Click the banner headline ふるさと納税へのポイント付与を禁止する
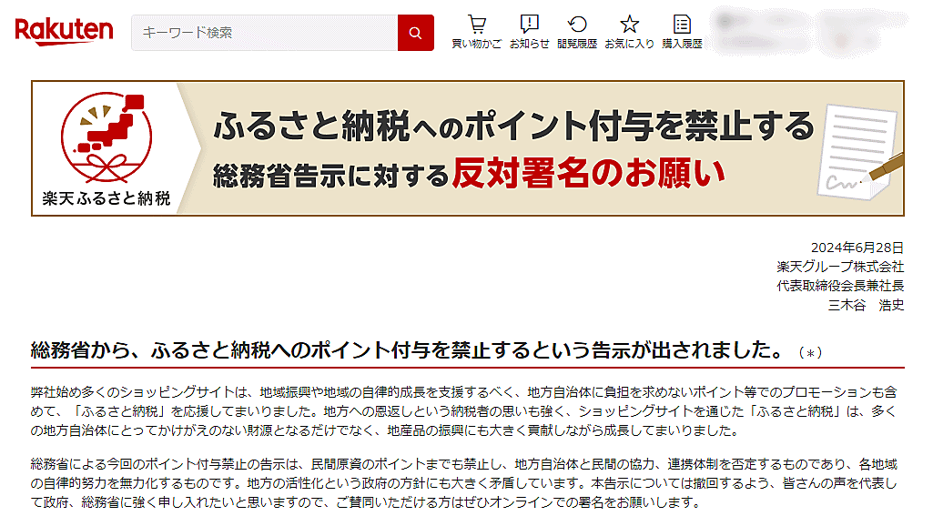933x516 pixels. click(513, 126)
